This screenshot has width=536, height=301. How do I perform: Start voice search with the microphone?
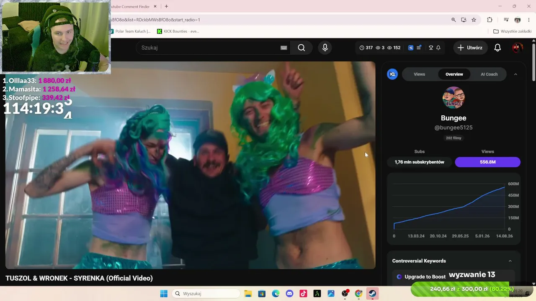click(x=325, y=48)
